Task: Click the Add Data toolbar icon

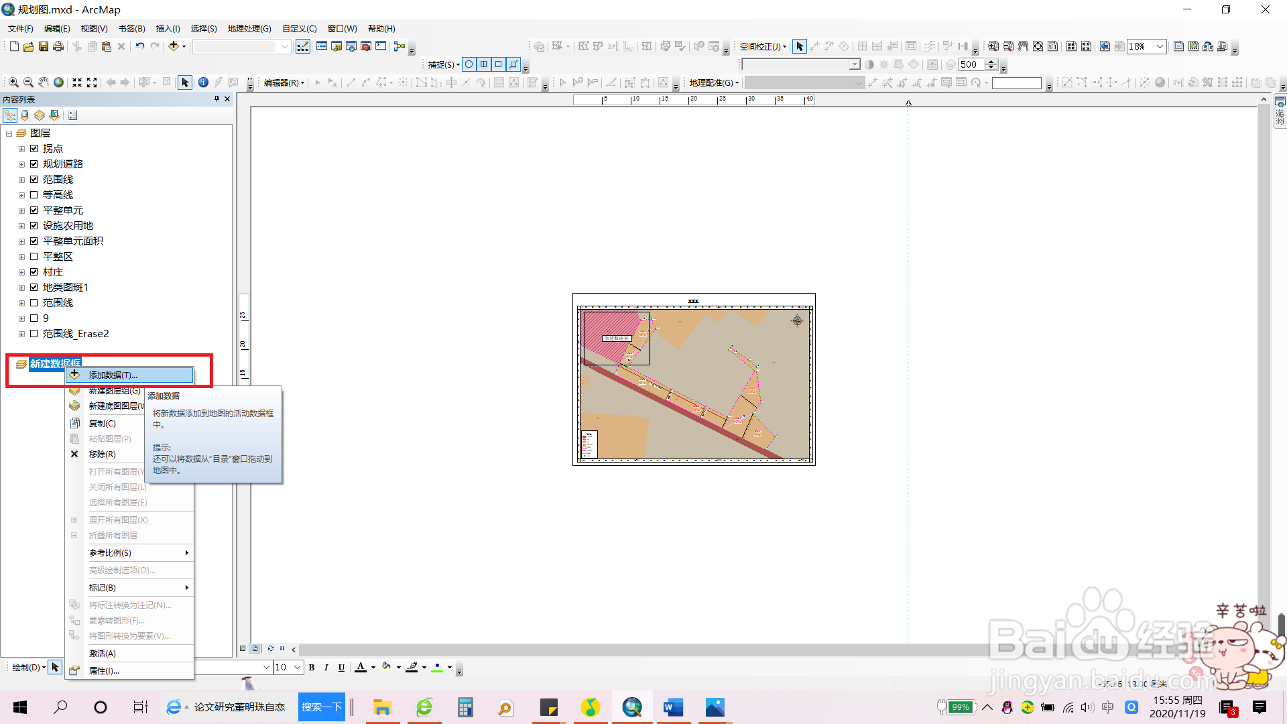Action: pyautogui.click(x=174, y=46)
